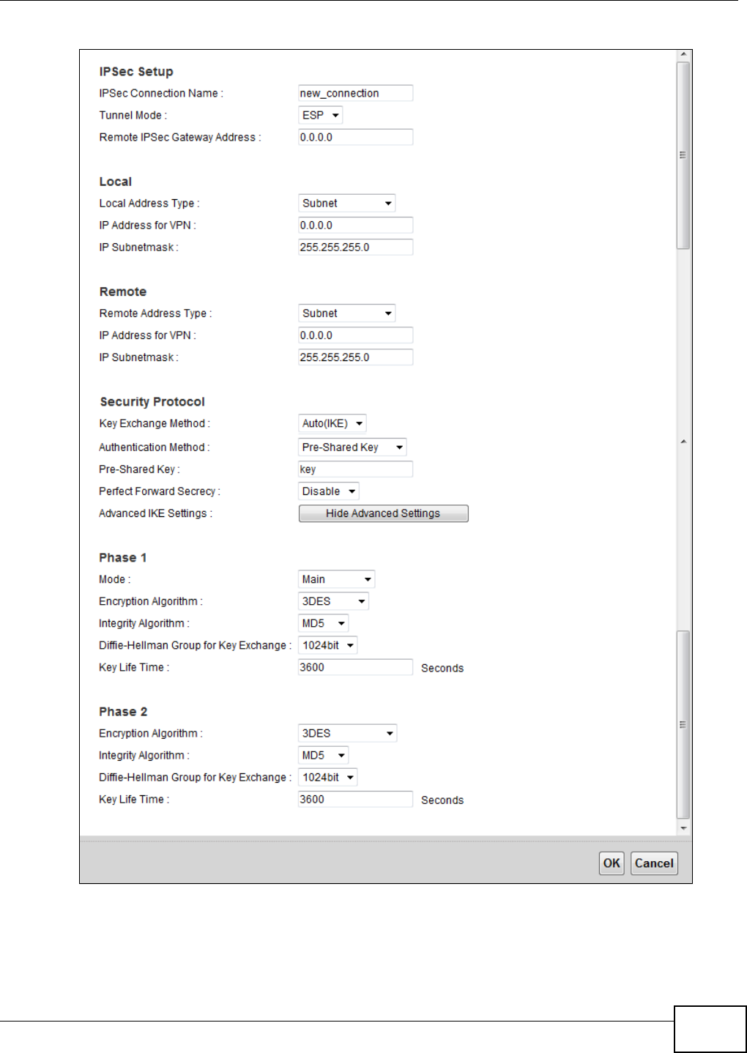
Task: Open Phase 2 Integrity Algorithm dropdown
Action: 323,755
